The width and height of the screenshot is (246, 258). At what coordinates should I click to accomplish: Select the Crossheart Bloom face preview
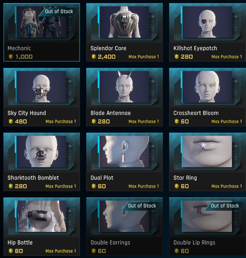207,87
